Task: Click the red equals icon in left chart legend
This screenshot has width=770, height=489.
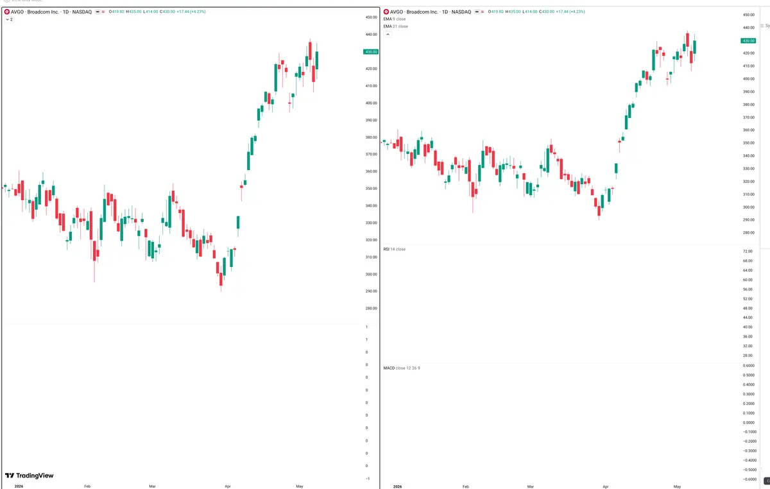Action: pyautogui.click(x=103, y=12)
